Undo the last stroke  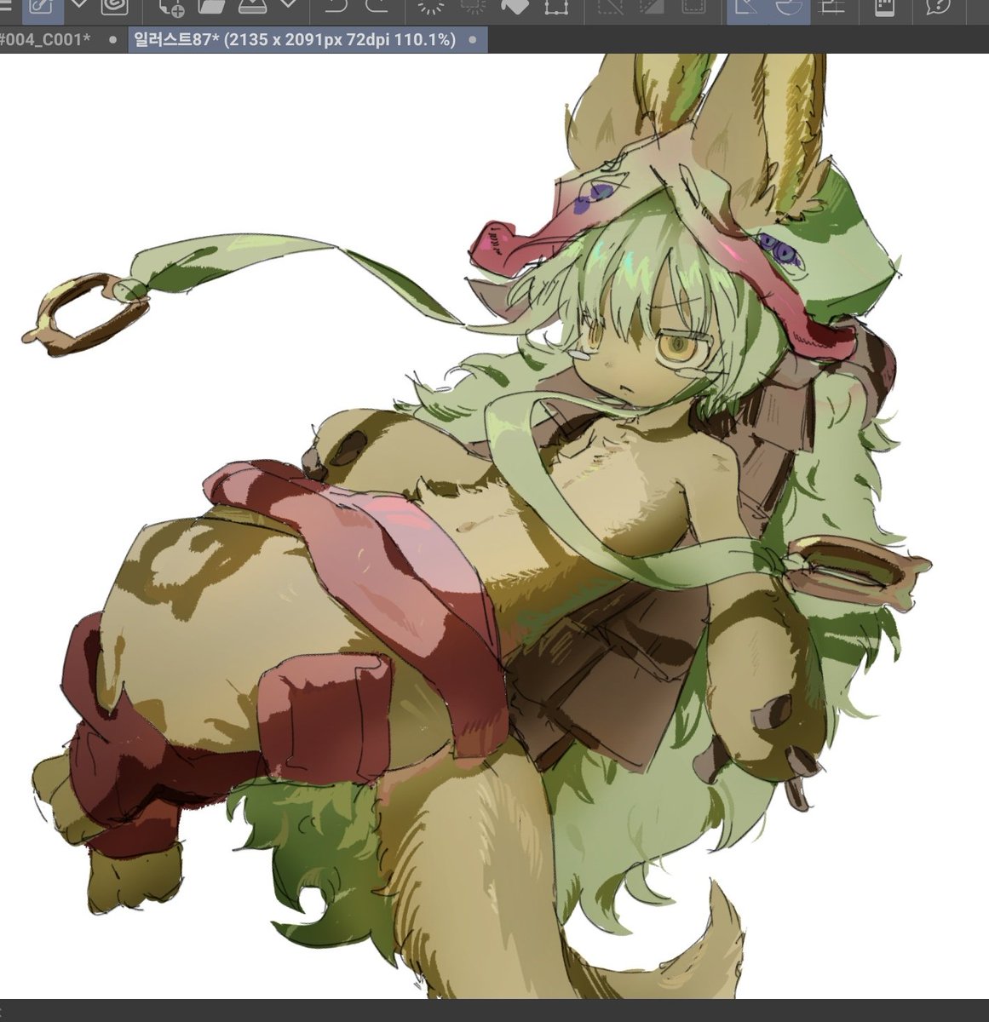click(x=337, y=7)
